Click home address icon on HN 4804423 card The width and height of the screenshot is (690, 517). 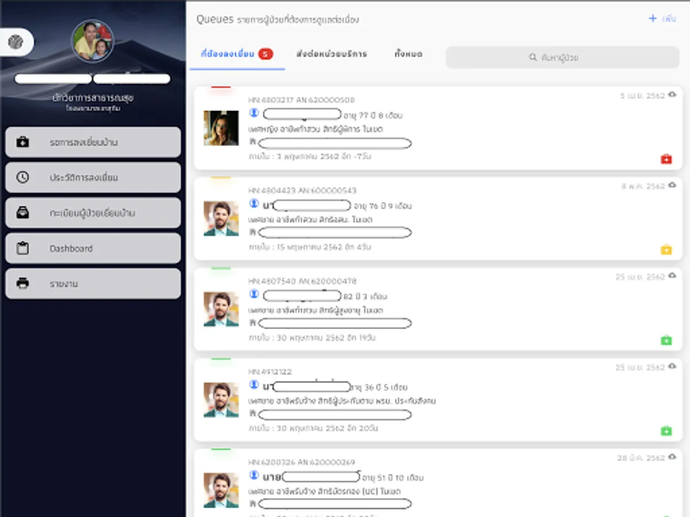[252, 233]
